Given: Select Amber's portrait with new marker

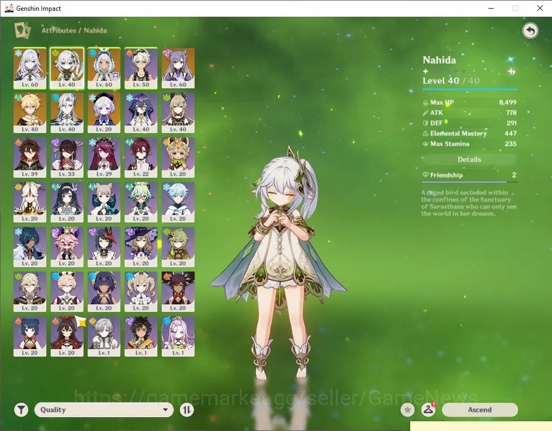Looking at the screenshot, I should pyautogui.click(x=67, y=336).
